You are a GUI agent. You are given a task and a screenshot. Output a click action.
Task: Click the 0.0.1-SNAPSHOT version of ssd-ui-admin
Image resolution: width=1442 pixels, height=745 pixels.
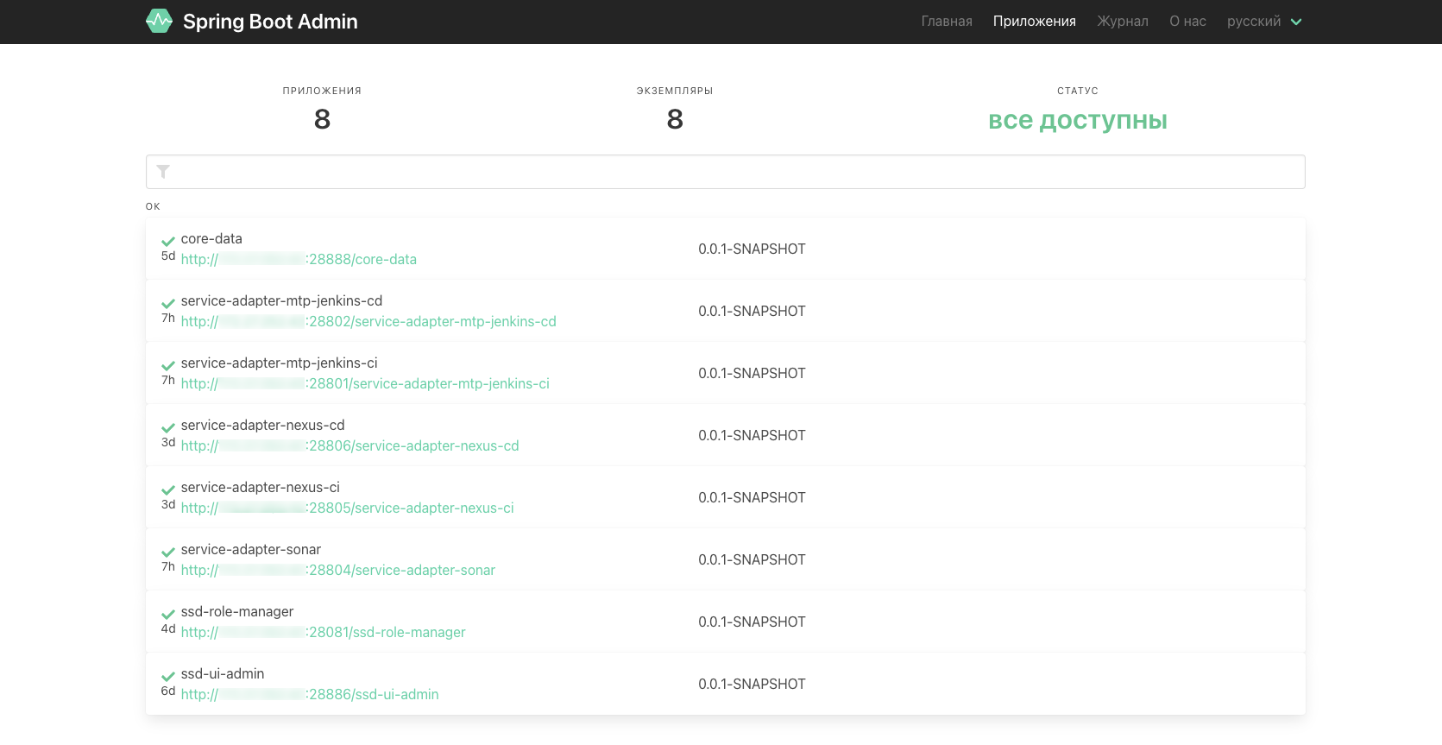pos(752,684)
